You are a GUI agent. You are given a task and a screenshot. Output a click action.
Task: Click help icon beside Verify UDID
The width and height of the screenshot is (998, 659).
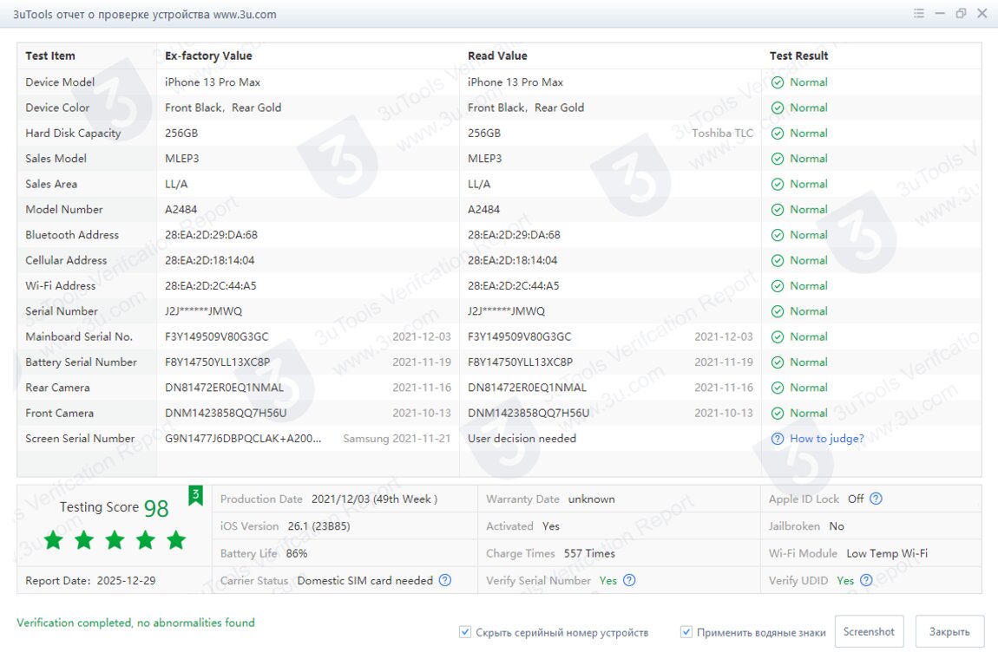[x=865, y=580]
